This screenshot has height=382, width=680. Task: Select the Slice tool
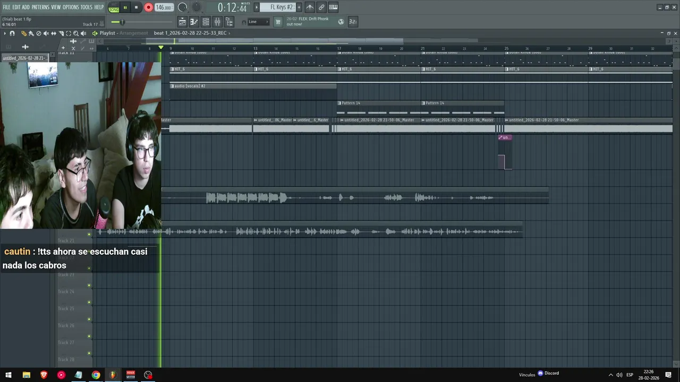point(61,33)
